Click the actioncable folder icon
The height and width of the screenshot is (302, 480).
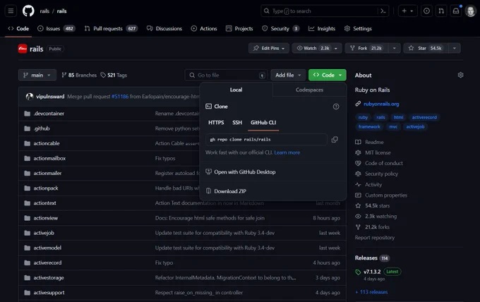coord(28,143)
